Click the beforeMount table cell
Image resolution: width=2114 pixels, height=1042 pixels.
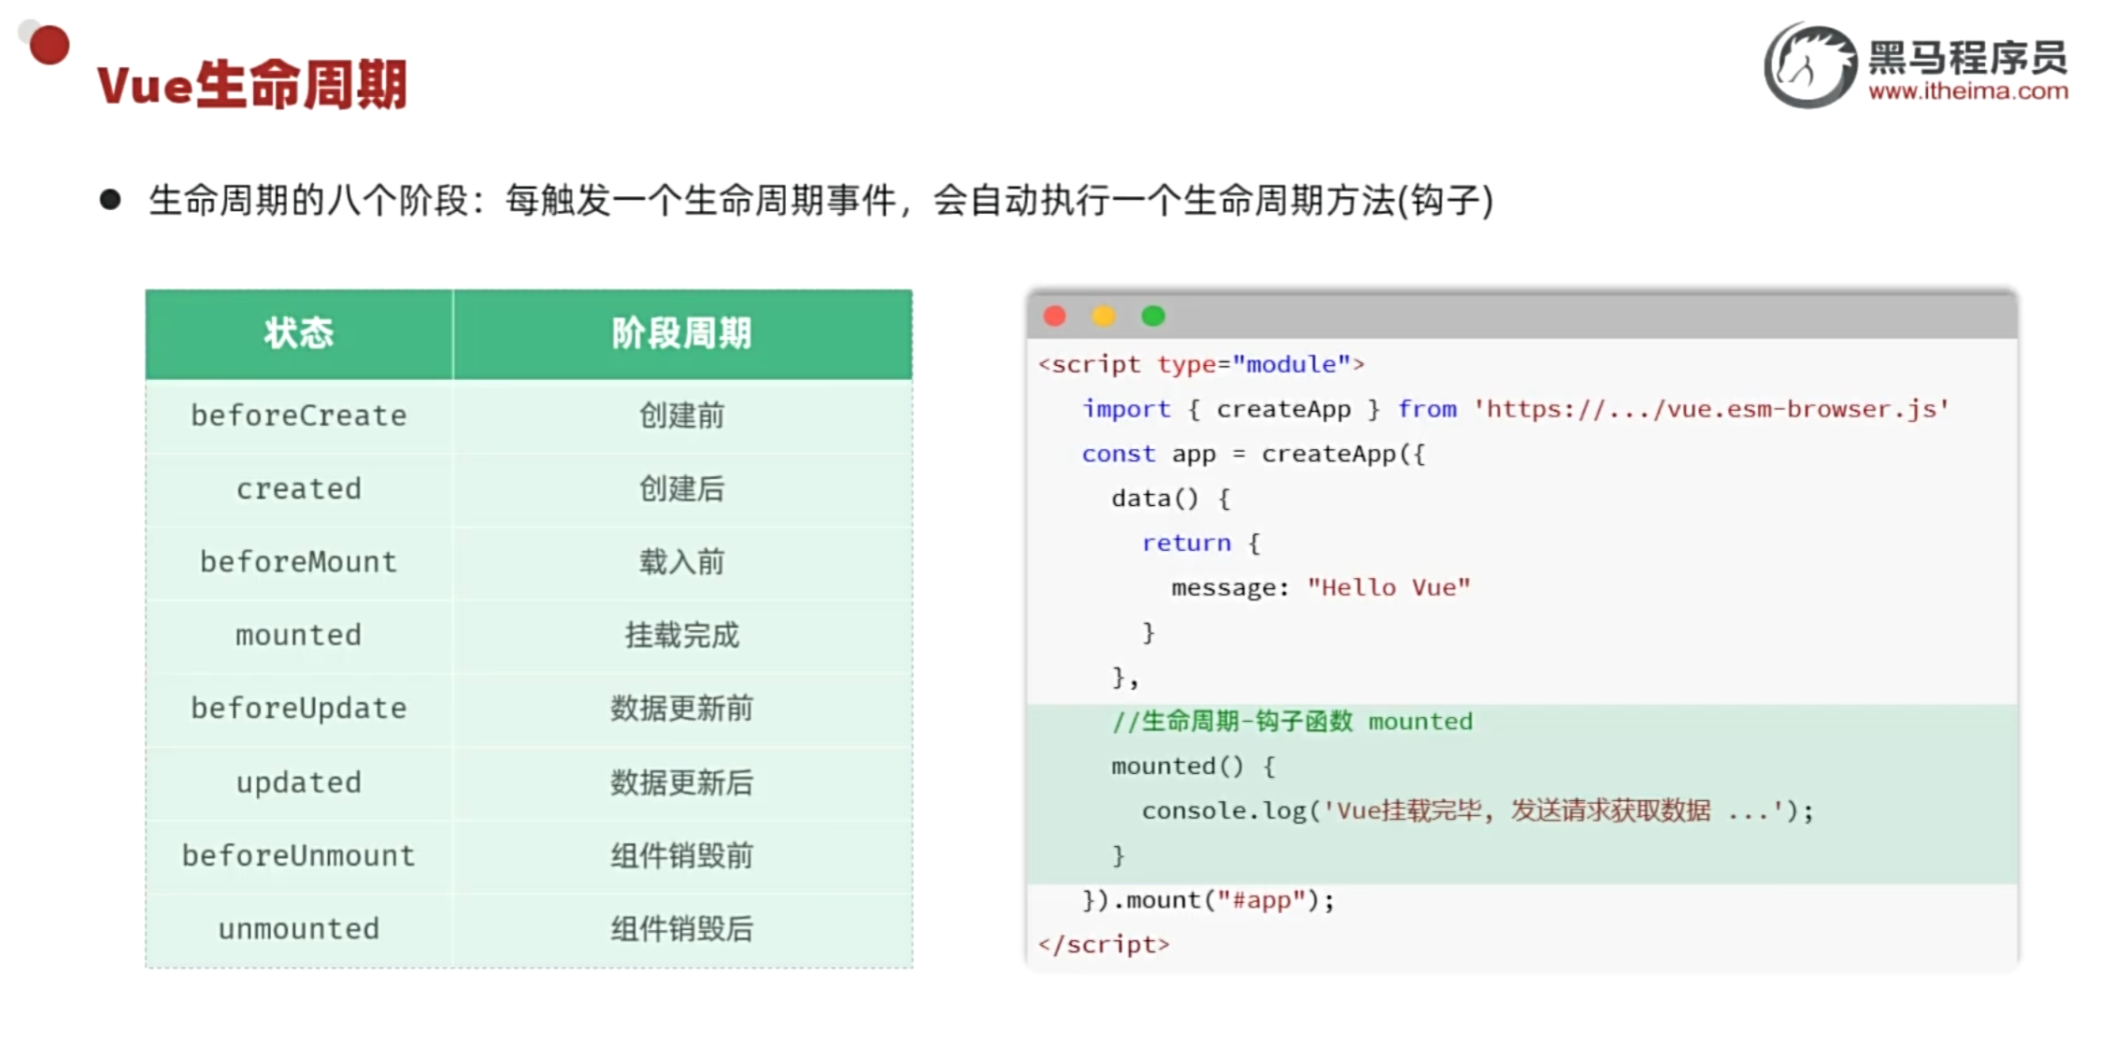[299, 562]
